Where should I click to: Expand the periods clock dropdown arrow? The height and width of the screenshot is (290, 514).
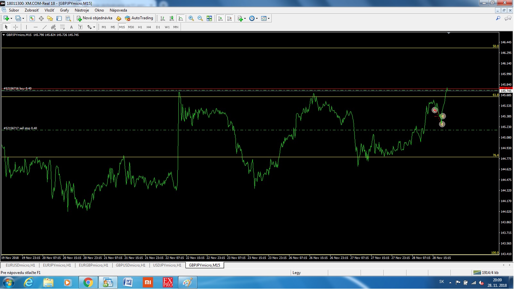[257, 19]
